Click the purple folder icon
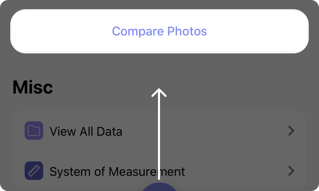319x191 pixels. [34, 131]
